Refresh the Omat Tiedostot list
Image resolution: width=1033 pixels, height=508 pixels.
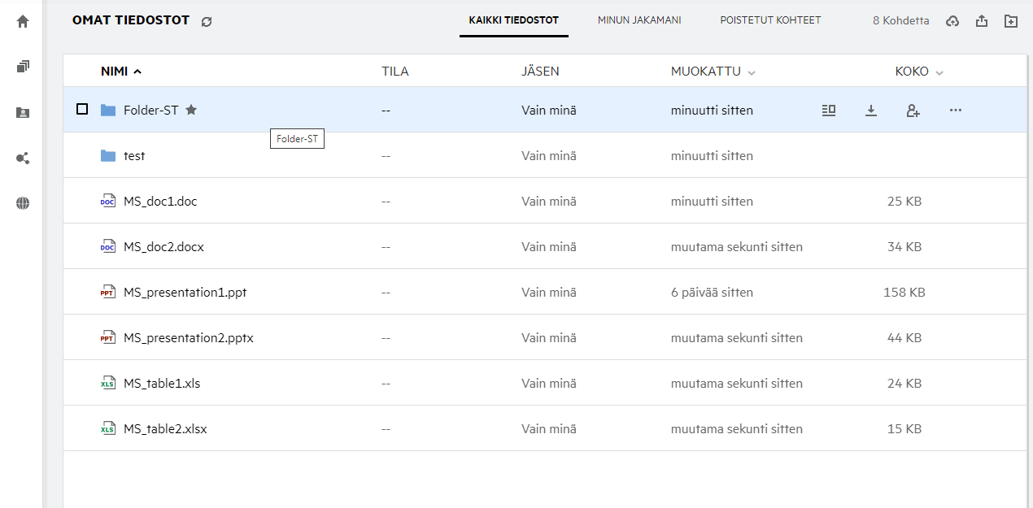pos(207,21)
